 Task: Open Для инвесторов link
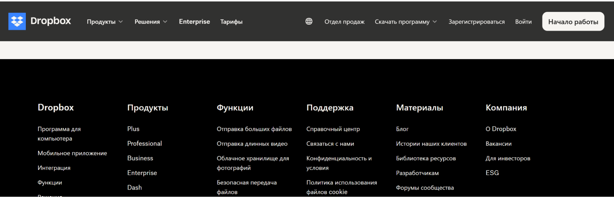pyautogui.click(x=508, y=158)
